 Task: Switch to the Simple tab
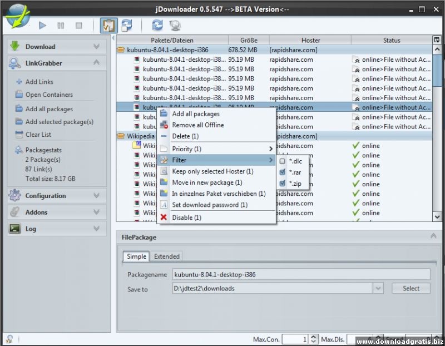pos(136,256)
